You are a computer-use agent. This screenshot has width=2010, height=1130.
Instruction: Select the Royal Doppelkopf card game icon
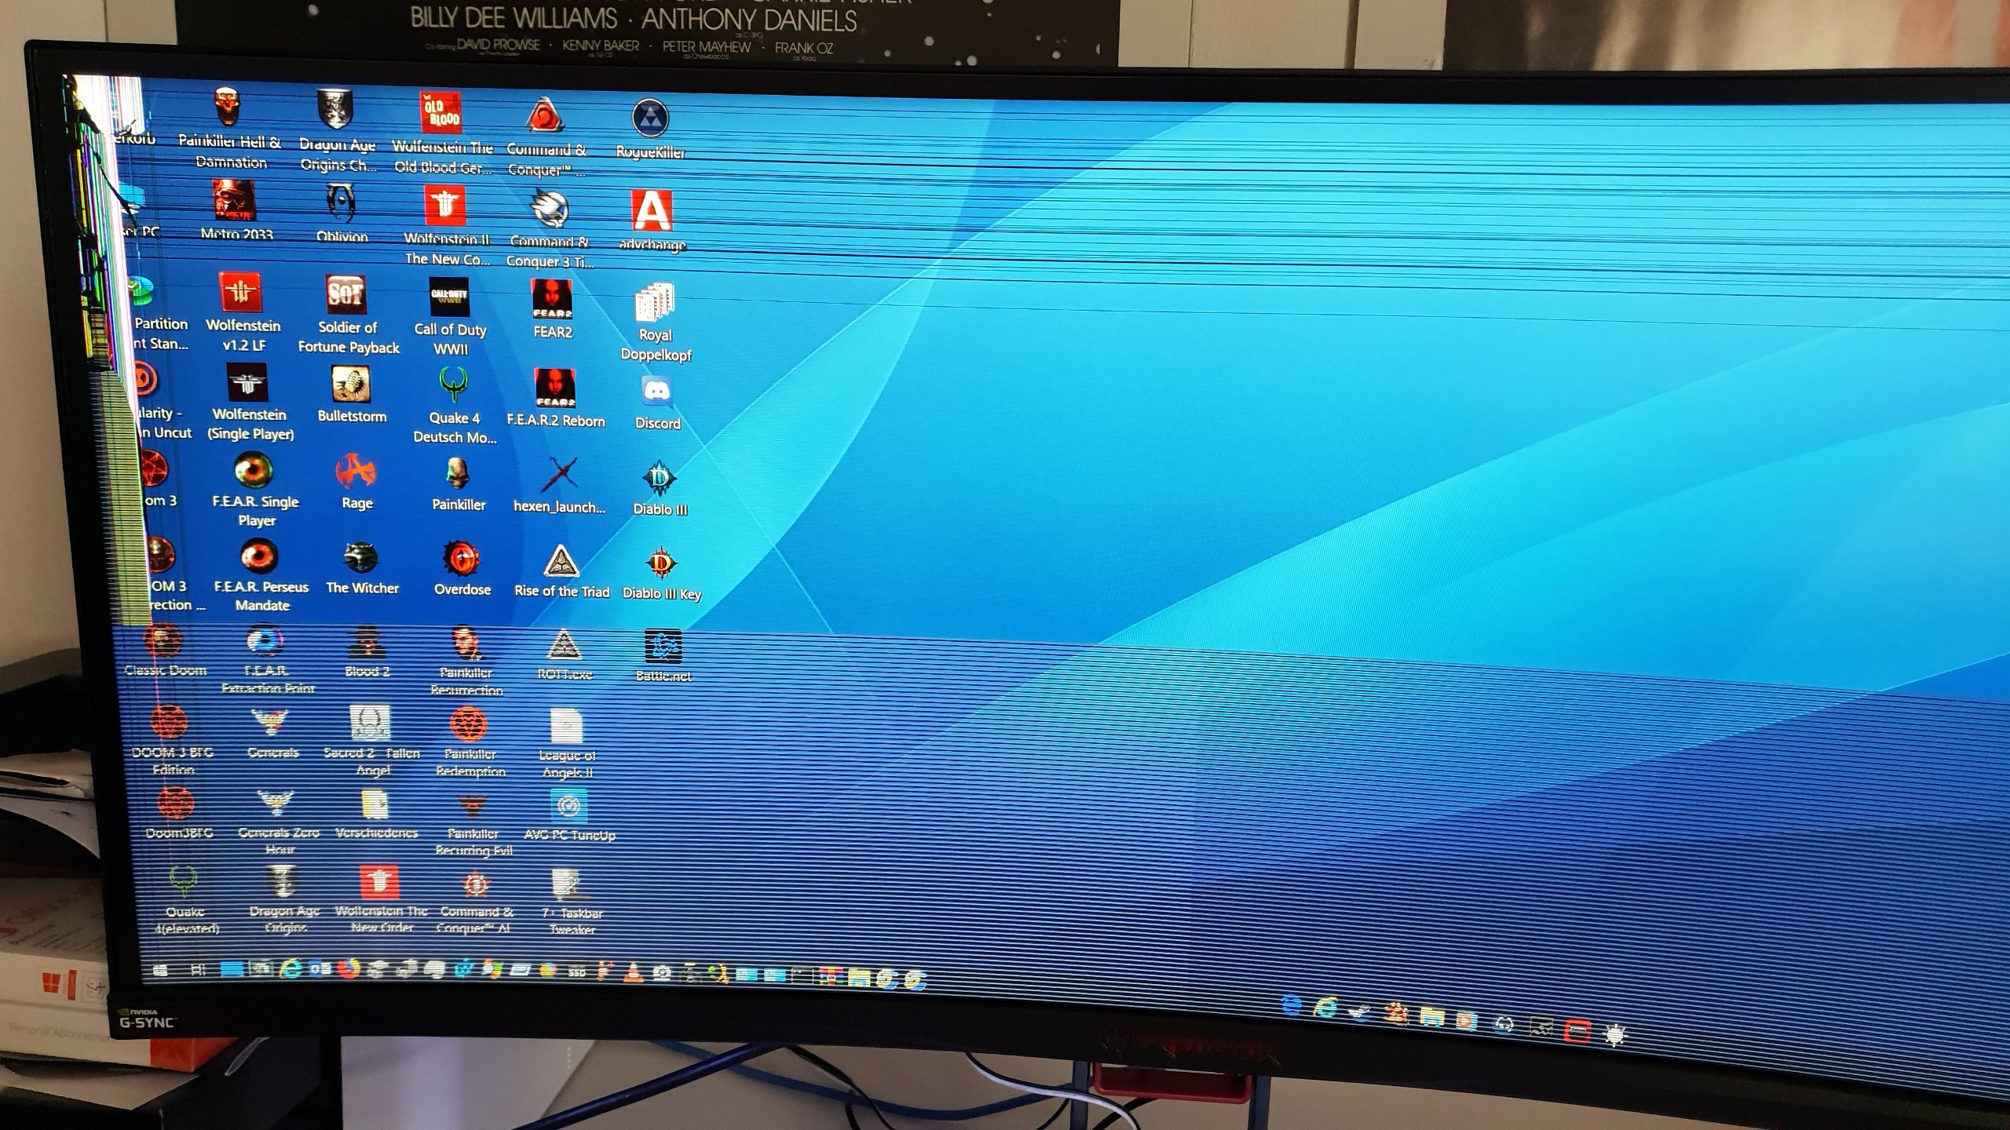(x=655, y=303)
